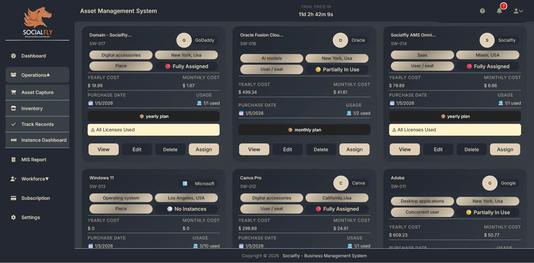Go to Inventory section
This screenshot has width=534, height=263.
coord(37,108)
